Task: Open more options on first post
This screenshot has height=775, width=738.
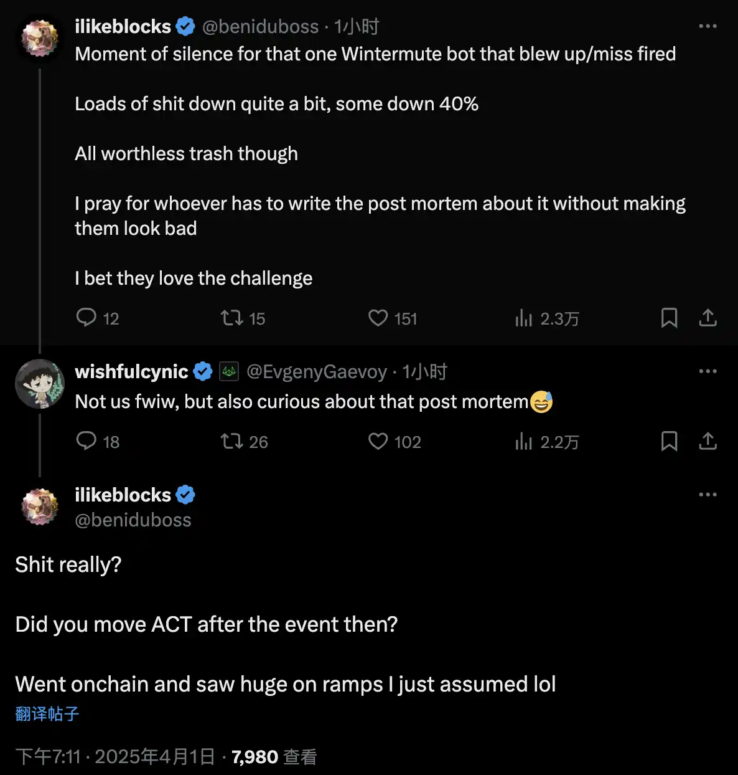Action: 708,26
